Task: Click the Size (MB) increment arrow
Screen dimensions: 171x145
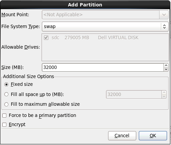Action: (166, 66)
